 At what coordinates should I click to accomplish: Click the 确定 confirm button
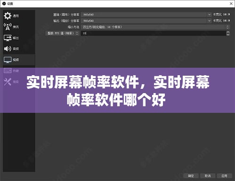(191, 176)
